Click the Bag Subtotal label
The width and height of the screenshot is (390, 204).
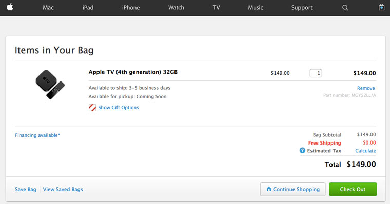click(327, 135)
